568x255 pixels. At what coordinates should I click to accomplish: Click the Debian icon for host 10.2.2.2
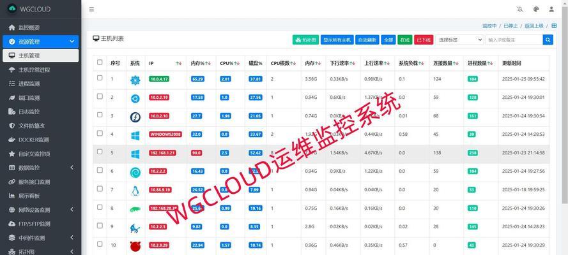click(x=135, y=173)
